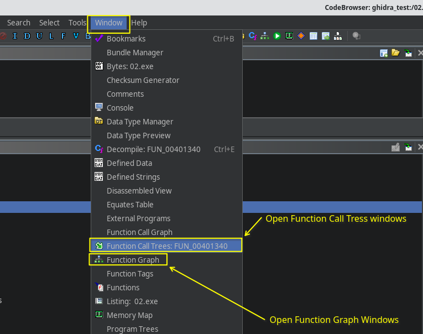Open Checksum Generator window
Image resolution: width=423 pixels, height=334 pixels.
[x=166, y=80]
